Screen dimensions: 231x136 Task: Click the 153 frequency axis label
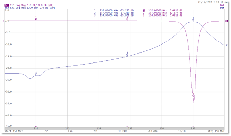click(x=67, y=128)
